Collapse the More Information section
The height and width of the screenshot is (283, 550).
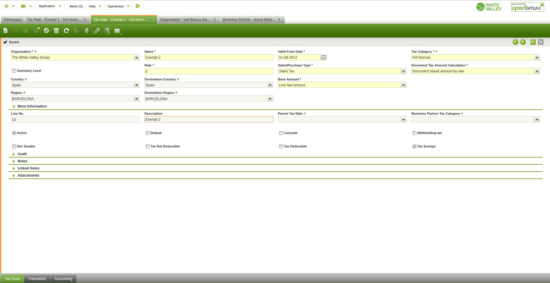click(x=32, y=106)
